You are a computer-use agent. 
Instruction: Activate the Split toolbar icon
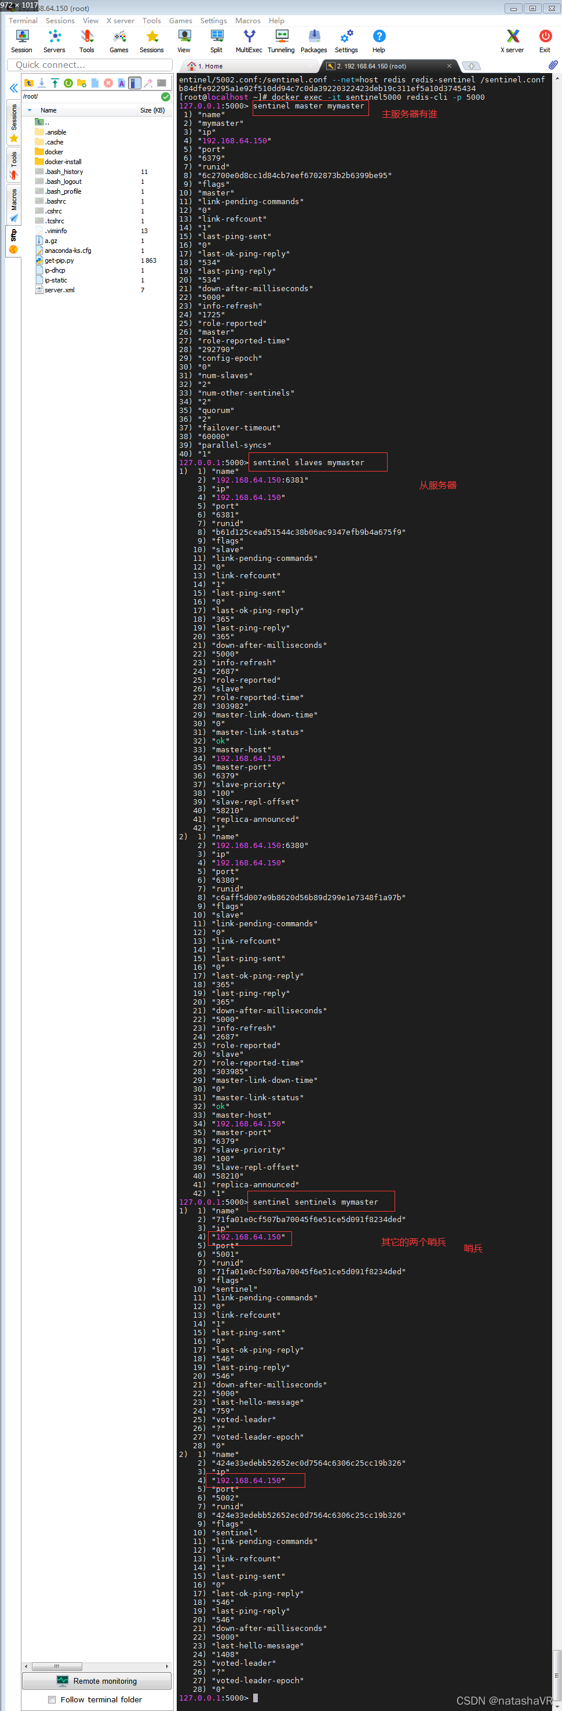point(216,41)
